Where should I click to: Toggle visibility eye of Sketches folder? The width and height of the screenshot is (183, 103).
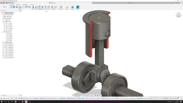click(5, 42)
